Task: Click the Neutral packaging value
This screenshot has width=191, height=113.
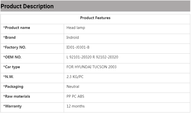Action: point(73,87)
